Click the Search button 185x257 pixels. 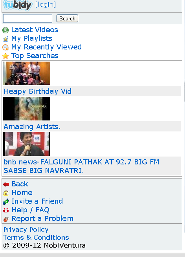point(67,18)
